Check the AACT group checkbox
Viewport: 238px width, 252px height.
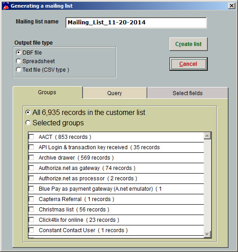pyautogui.click(x=31, y=137)
